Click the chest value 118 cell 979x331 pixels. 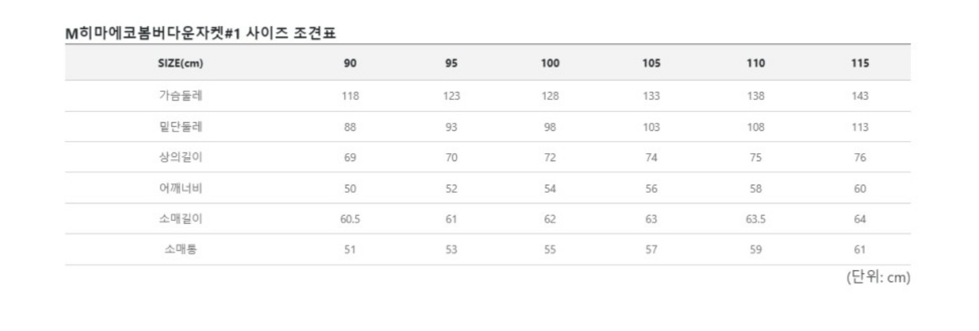[350, 96]
